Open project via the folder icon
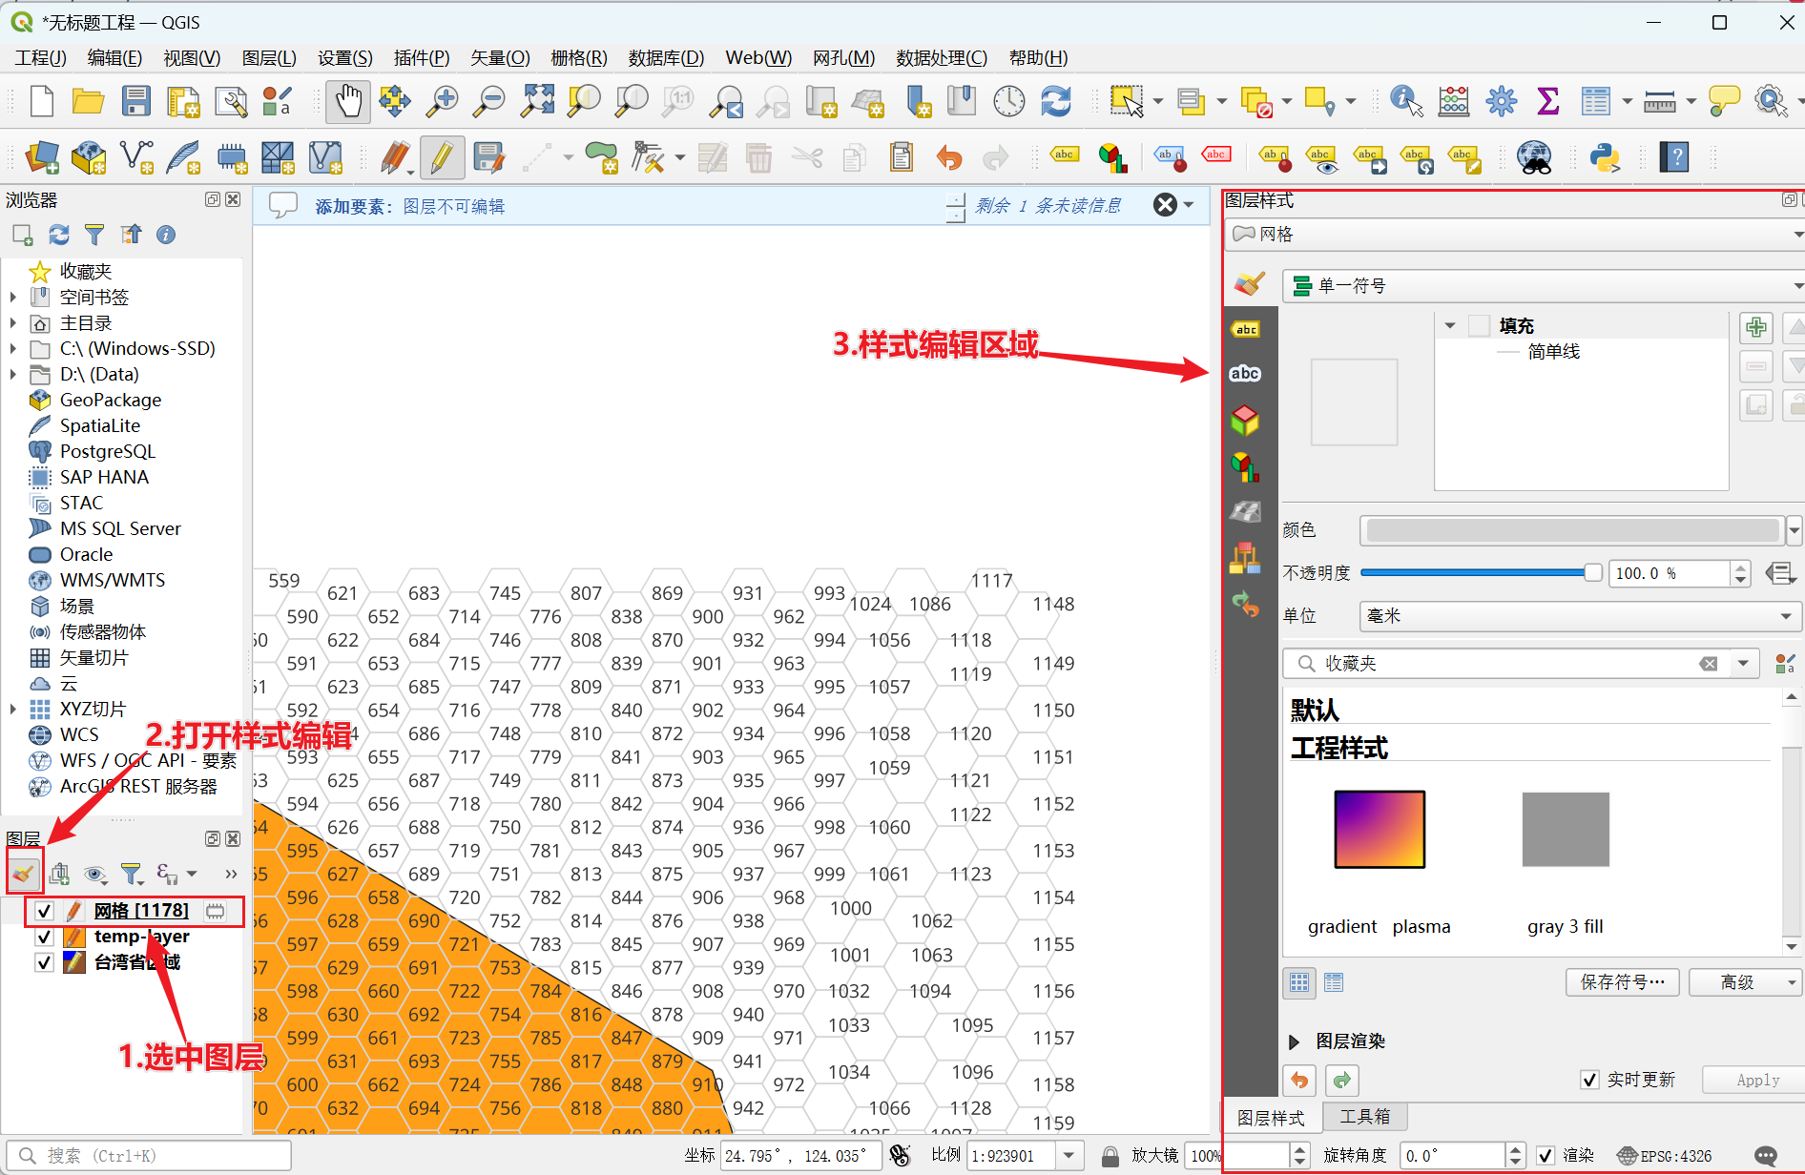Viewport: 1805px width, 1175px height. (x=88, y=101)
